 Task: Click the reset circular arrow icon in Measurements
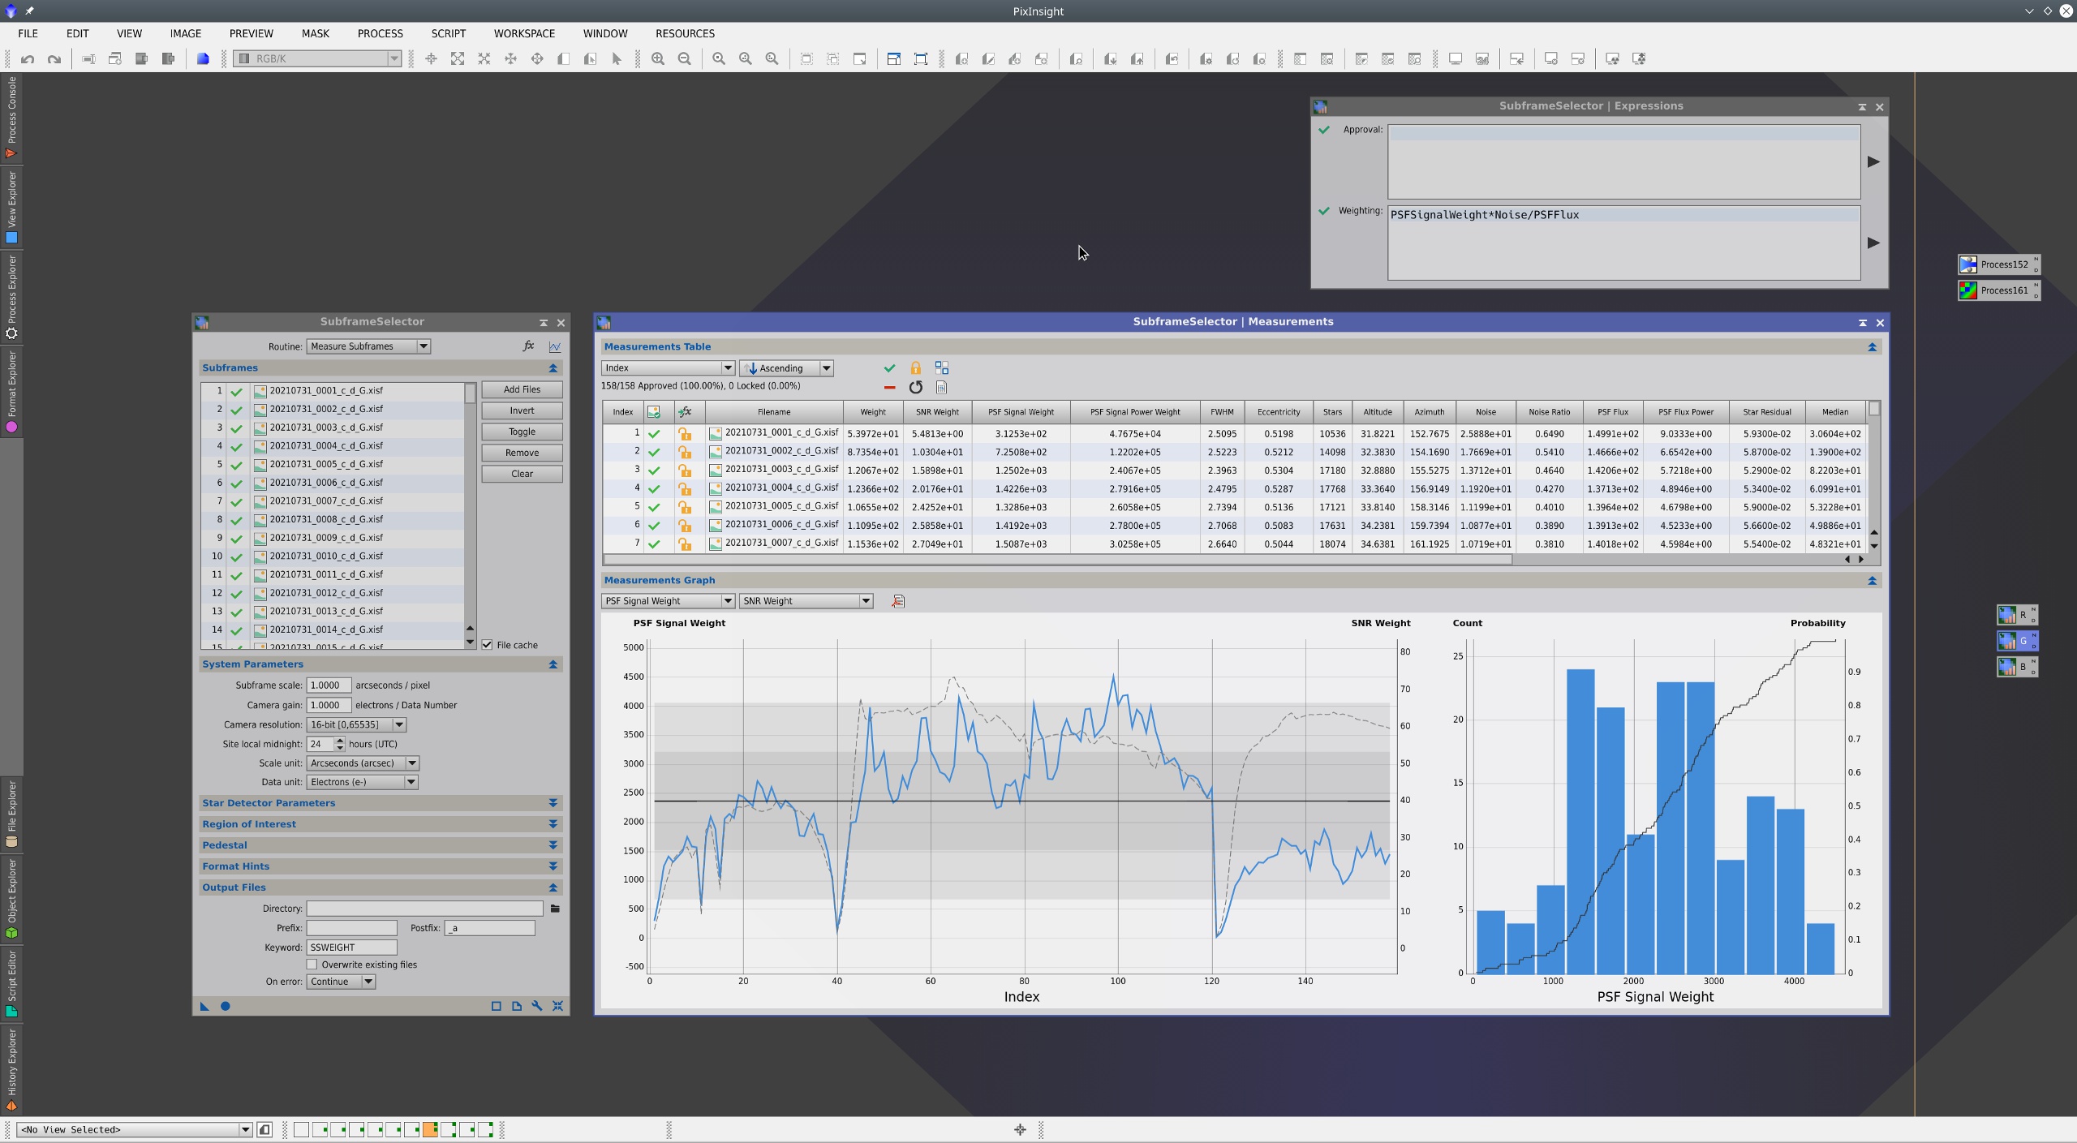click(915, 388)
